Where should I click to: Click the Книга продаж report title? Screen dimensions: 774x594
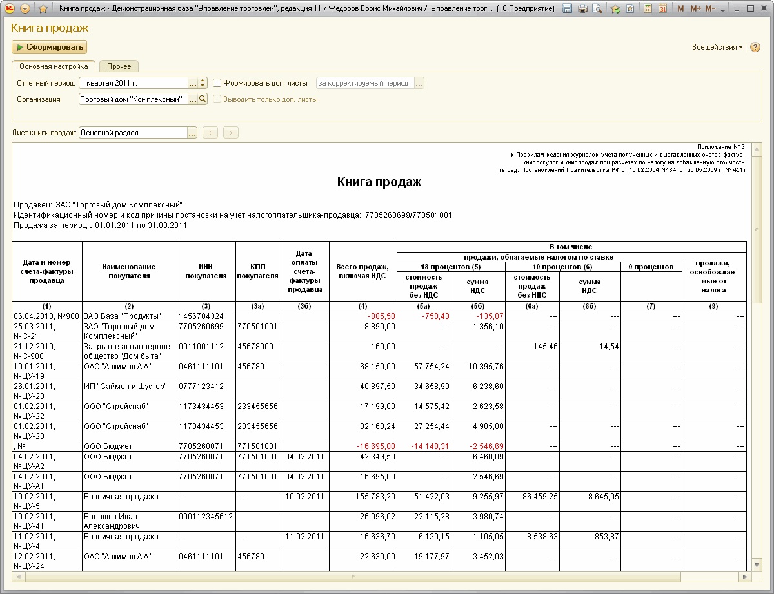(x=379, y=182)
